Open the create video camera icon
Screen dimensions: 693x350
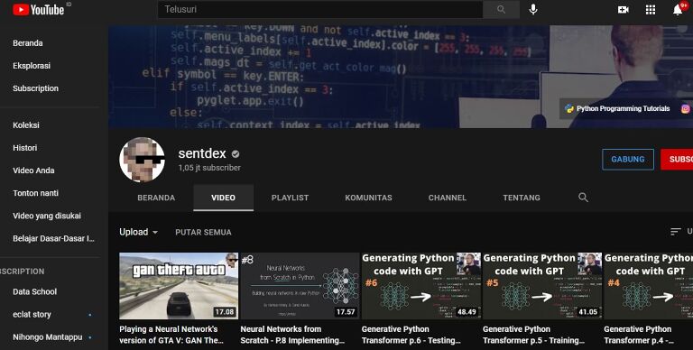(624, 9)
